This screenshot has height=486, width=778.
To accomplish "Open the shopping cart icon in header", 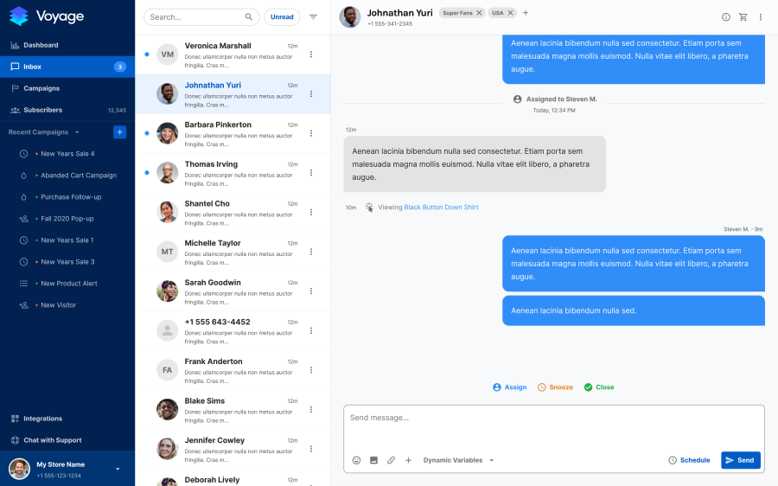I will click(743, 16).
